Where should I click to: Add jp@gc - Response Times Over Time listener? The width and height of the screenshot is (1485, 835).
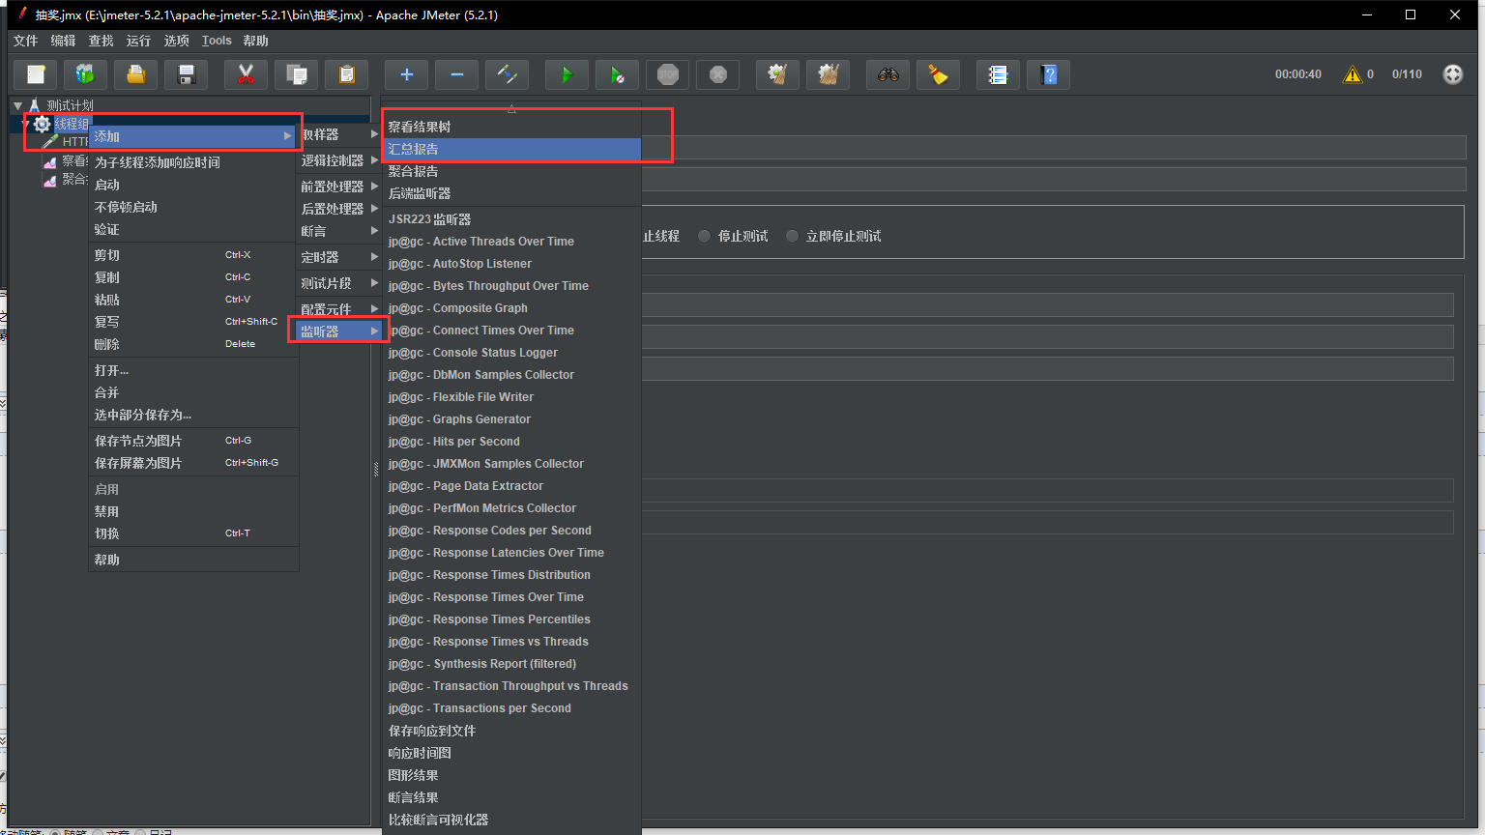pyautogui.click(x=512, y=597)
